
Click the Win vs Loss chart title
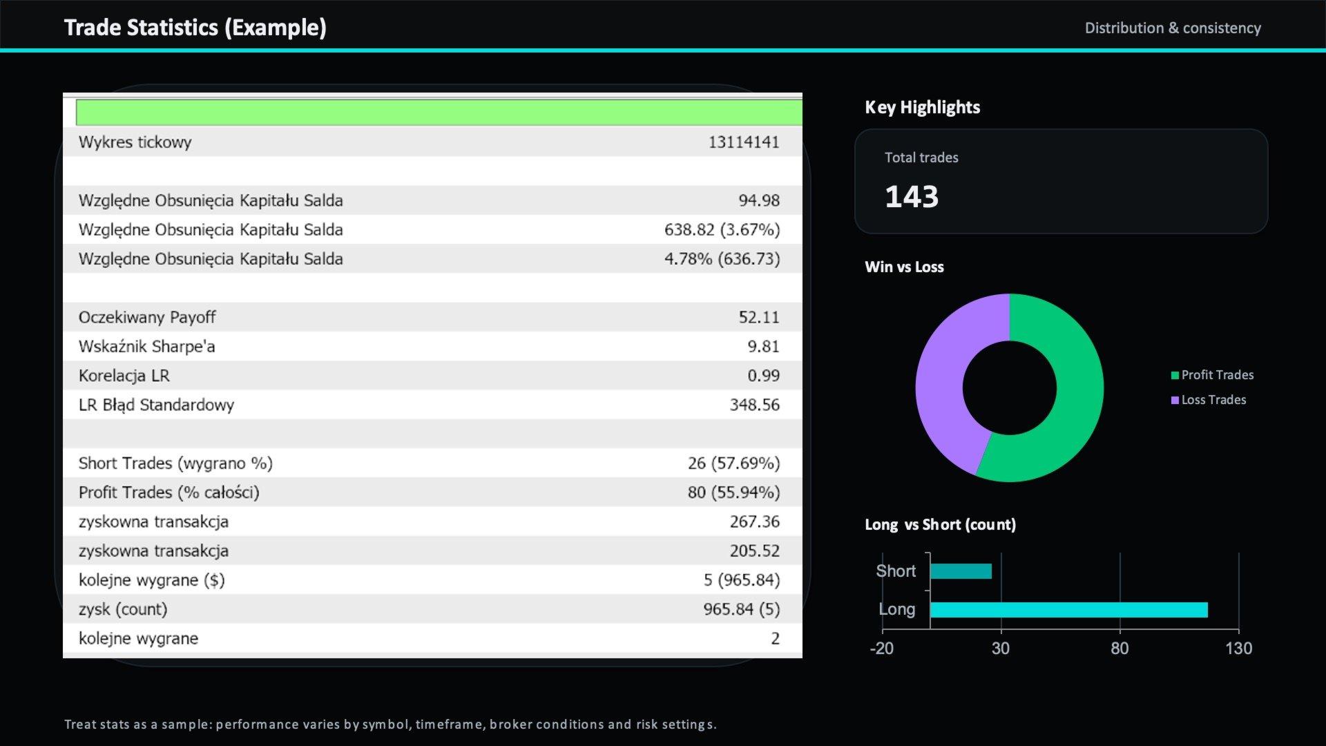point(904,267)
